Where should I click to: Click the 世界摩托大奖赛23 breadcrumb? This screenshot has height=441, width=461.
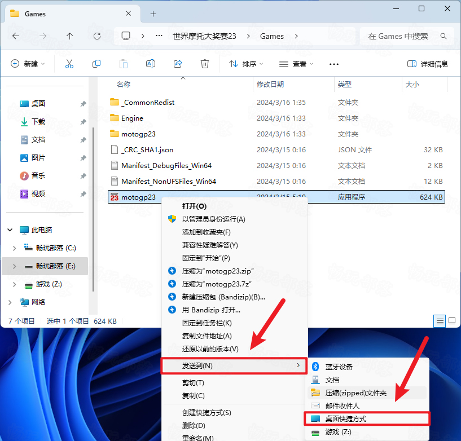204,36
